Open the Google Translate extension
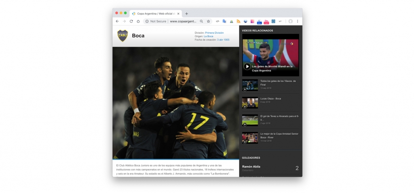 pyautogui.click(x=224, y=21)
